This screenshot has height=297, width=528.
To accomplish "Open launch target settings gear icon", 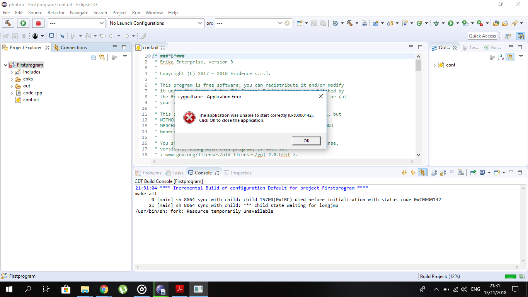I will pyautogui.click(x=287, y=23).
